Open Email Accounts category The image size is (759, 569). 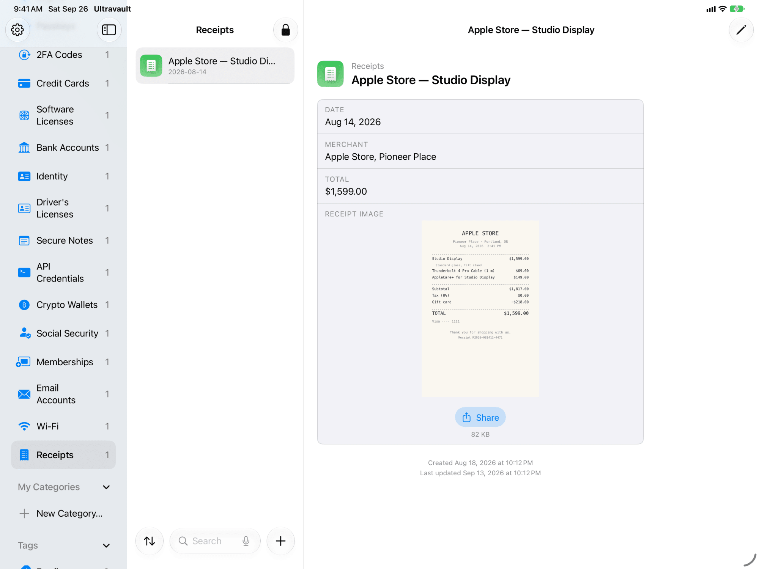(63, 394)
